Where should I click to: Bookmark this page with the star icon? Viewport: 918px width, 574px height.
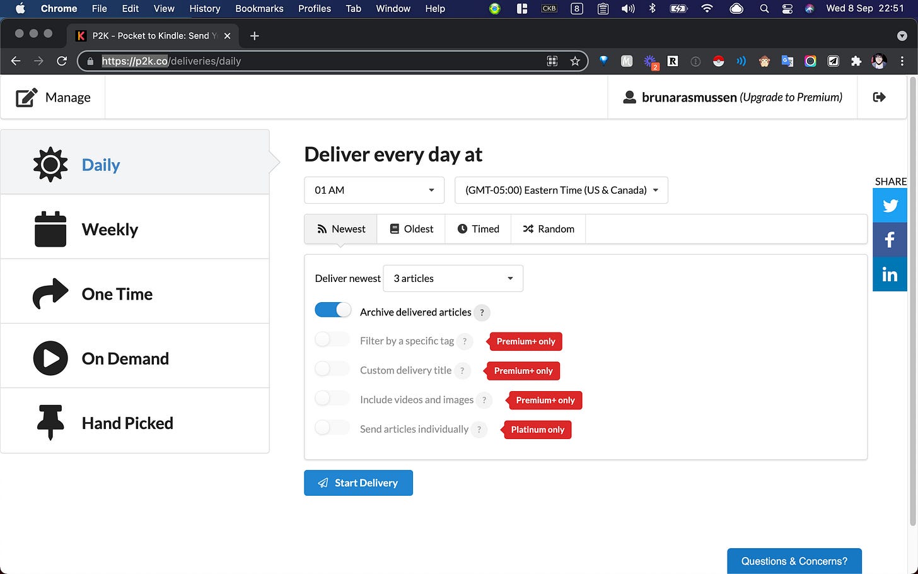pyautogui.click(x=575, y=61)
